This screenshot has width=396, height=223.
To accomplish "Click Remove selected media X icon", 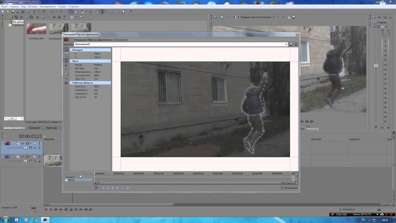I will point(38,17).
